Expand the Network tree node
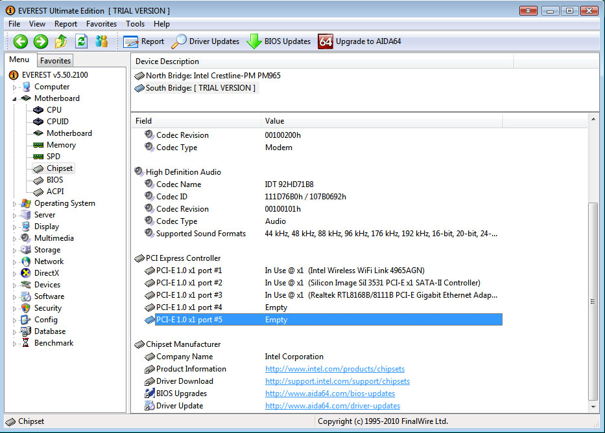605x433 pixels. tap(15, 262)
